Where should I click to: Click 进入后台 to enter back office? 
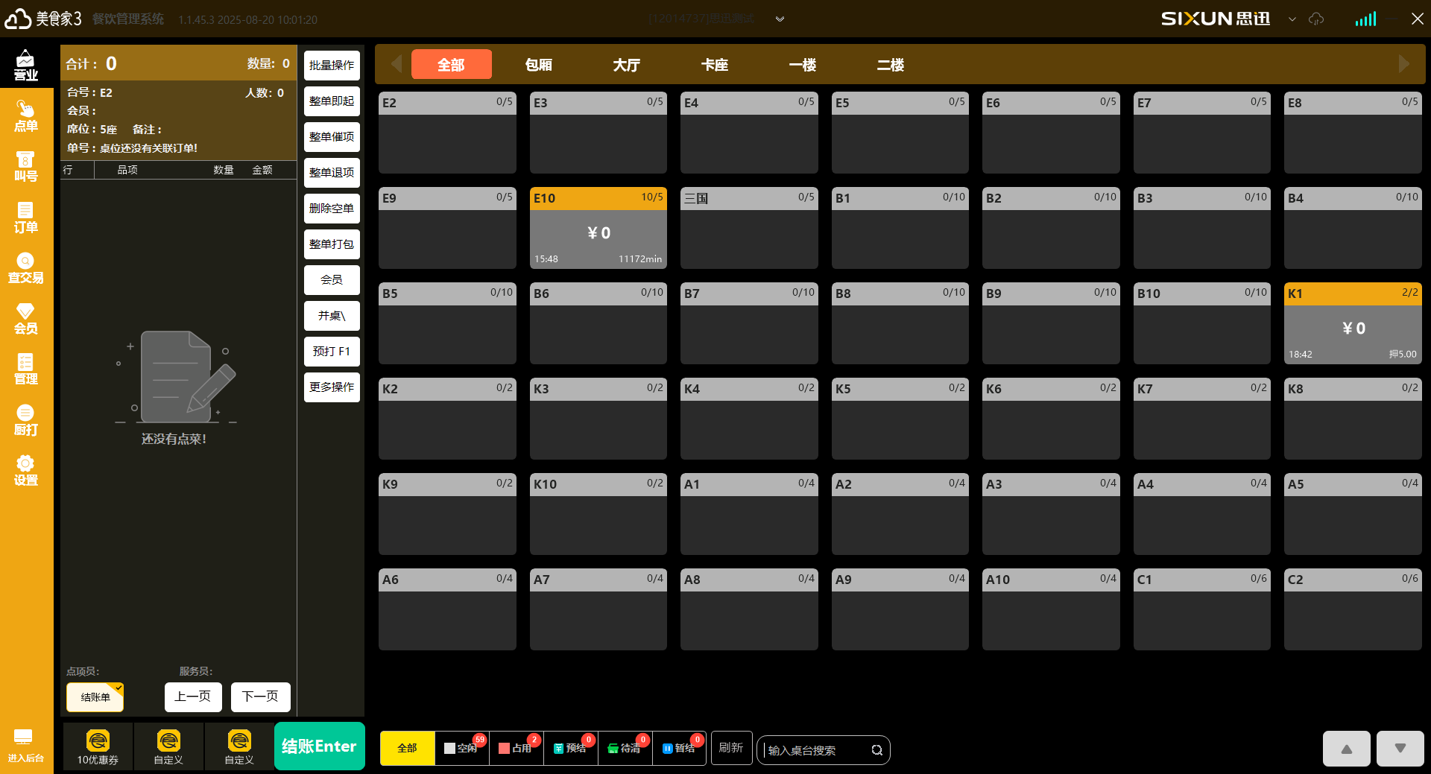coord(26,746)
